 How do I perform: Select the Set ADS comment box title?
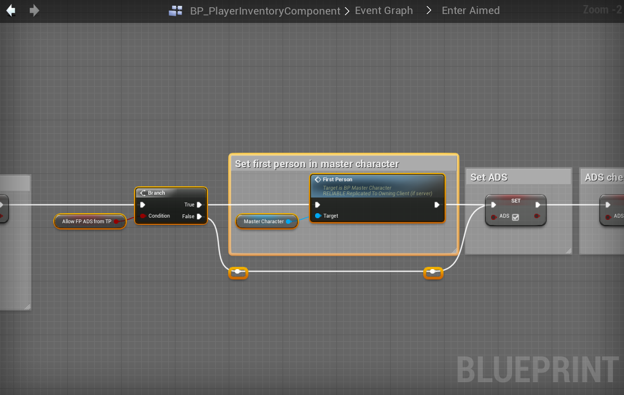coord(489,177)
